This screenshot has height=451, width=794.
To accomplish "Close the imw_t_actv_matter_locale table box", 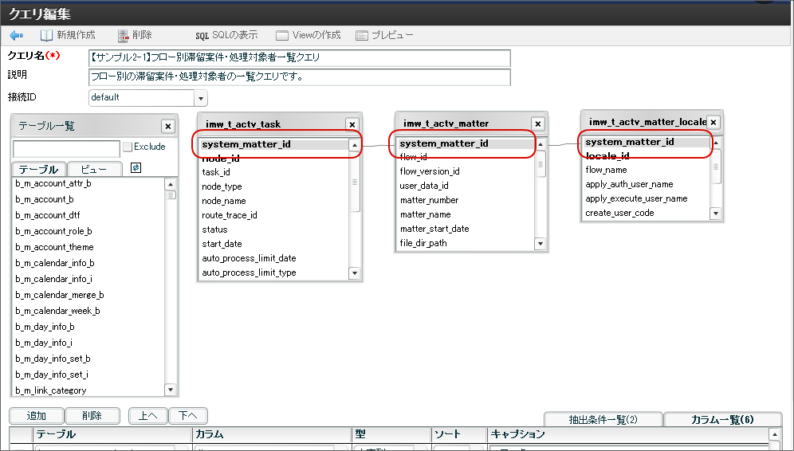I will (713, 122).
